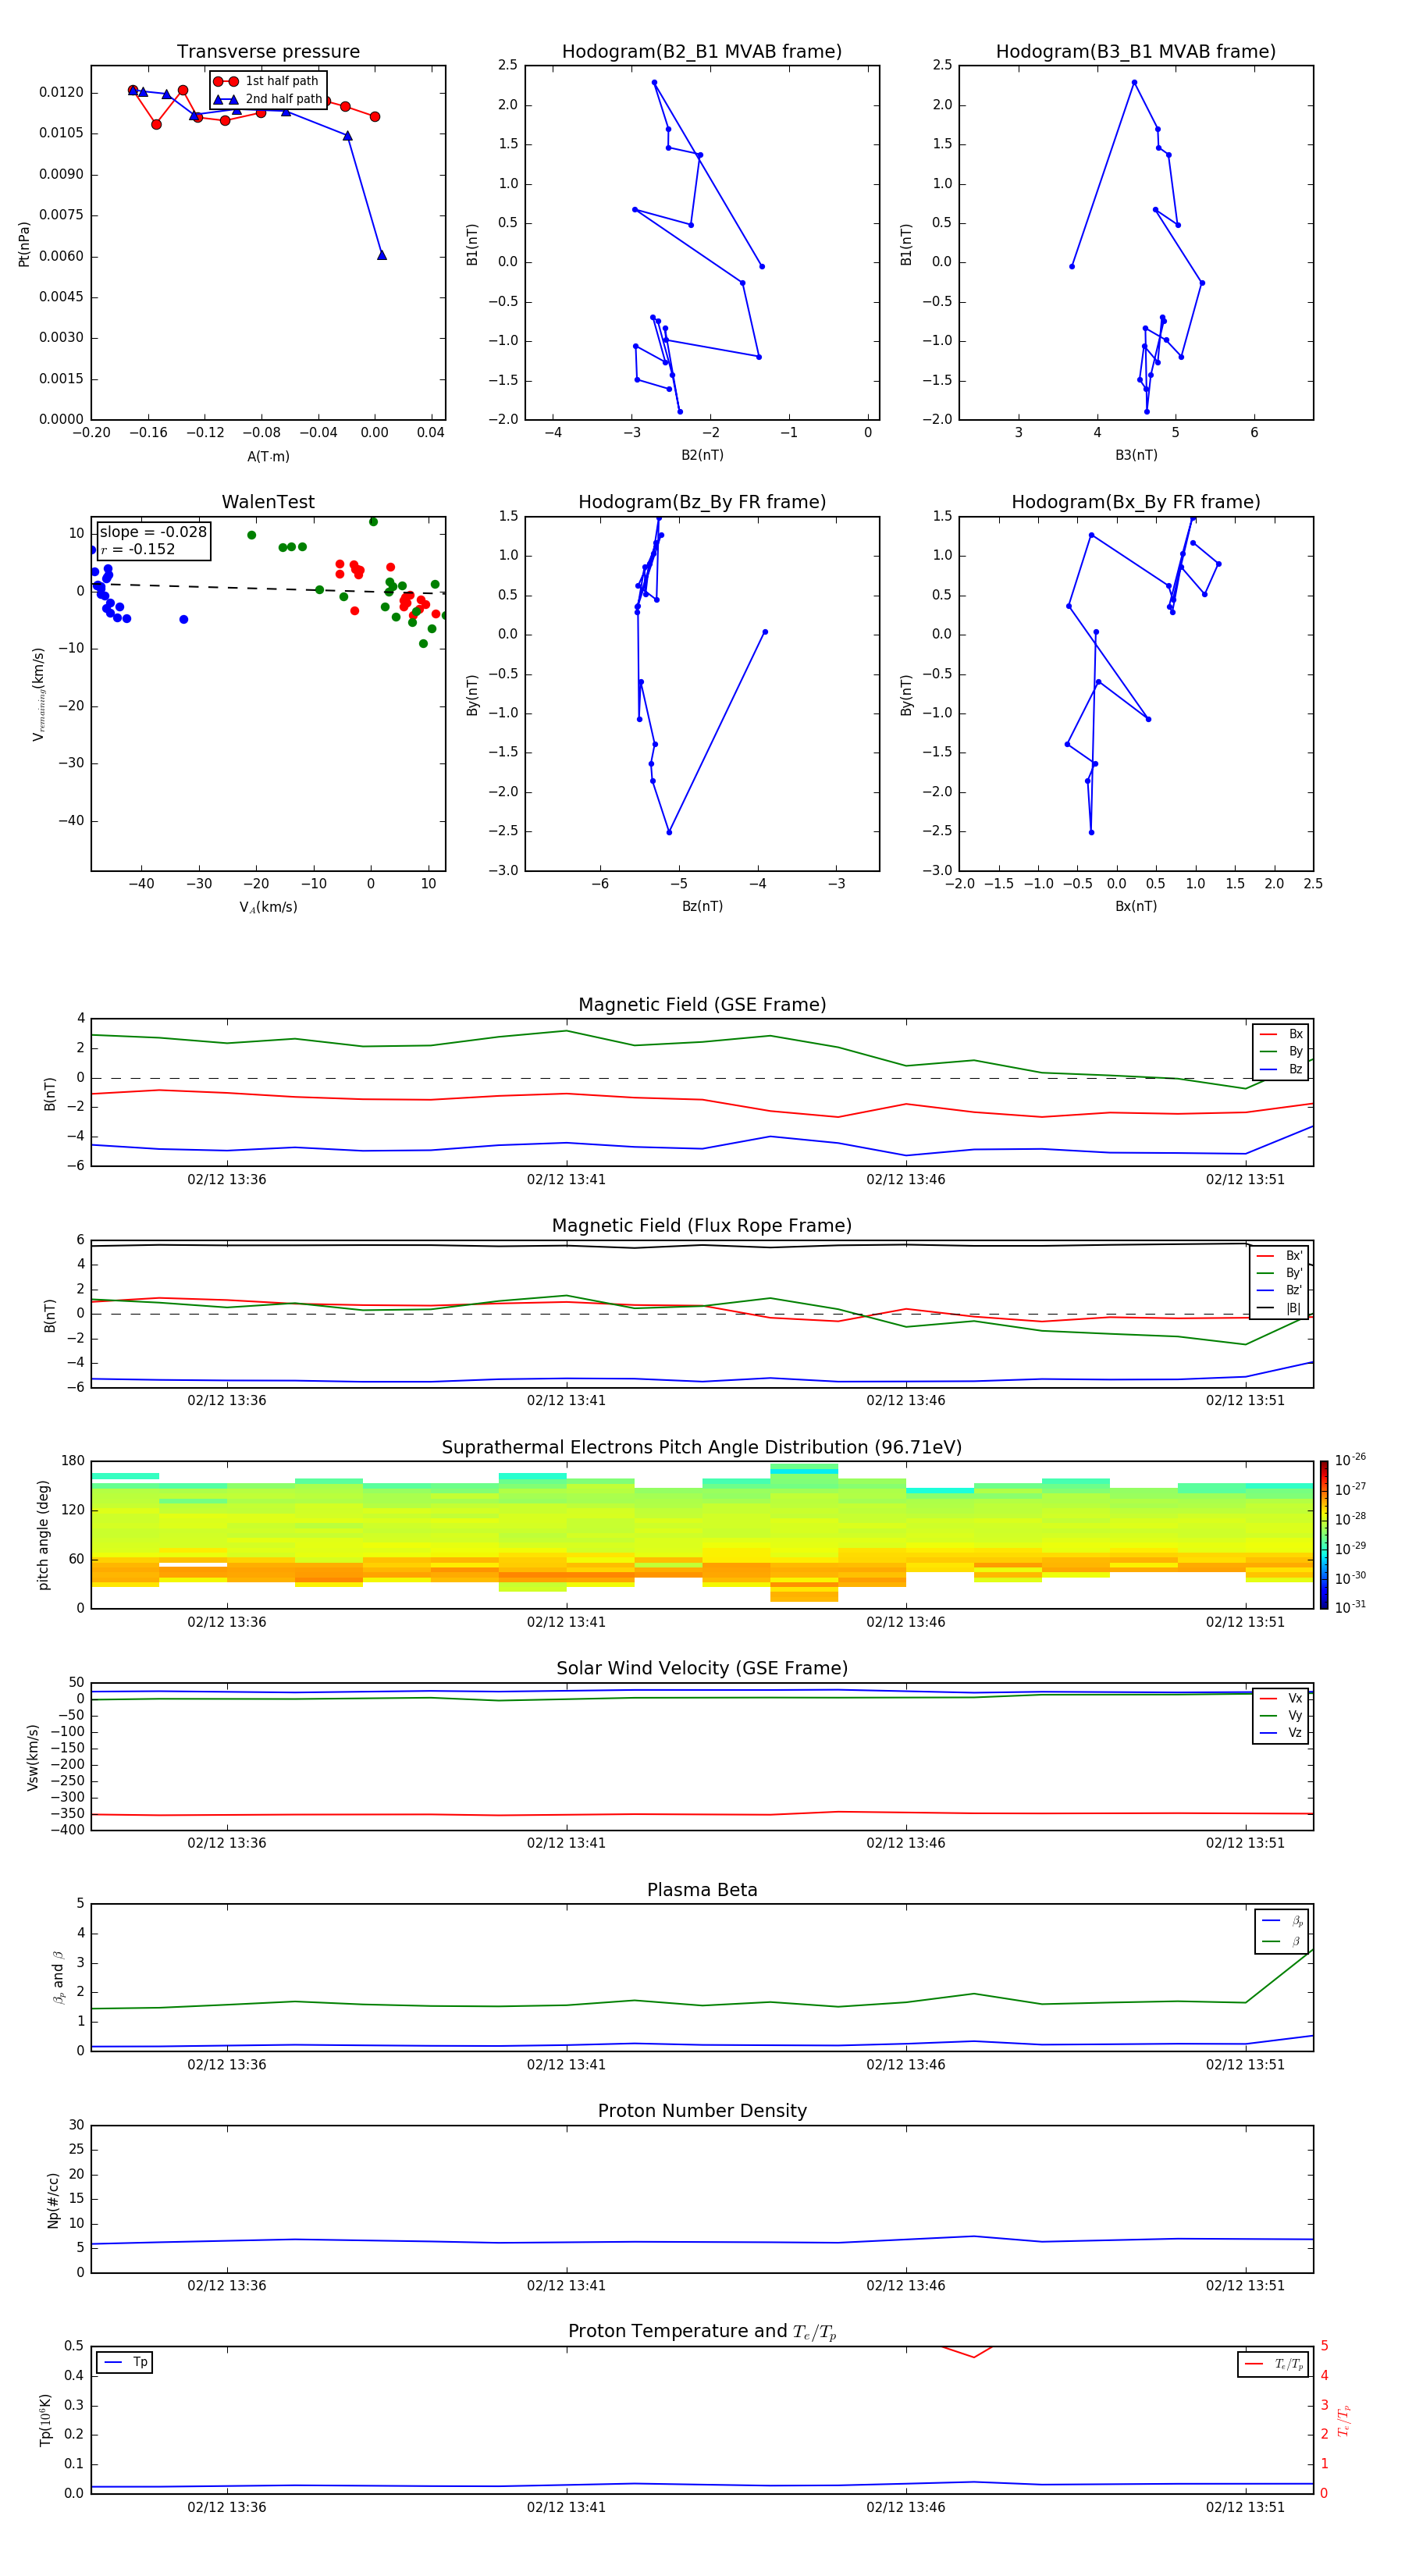
Task: Click 'Magnetic Field (GSE Frame)' title
Action: pos(702,1005)
